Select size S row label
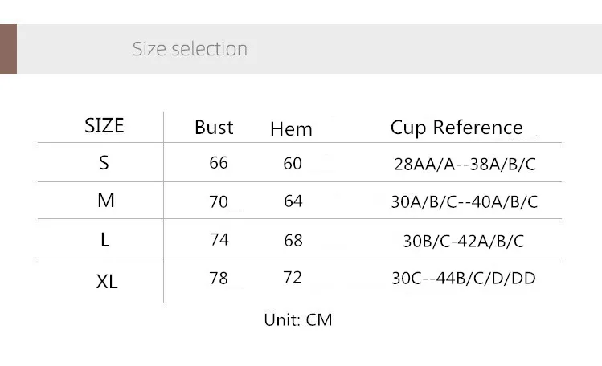Screen dimensions: 602x366 (x=104, y=162)
